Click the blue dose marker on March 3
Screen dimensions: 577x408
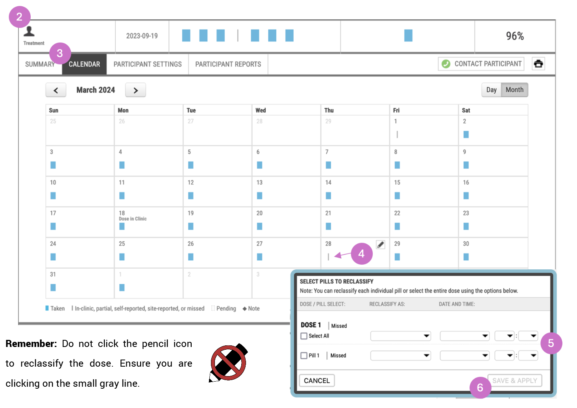click(53, 165)
